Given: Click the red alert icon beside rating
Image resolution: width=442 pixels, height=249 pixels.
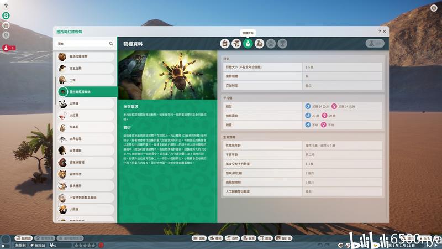Looking at the screenshot, I should point(101,245).
